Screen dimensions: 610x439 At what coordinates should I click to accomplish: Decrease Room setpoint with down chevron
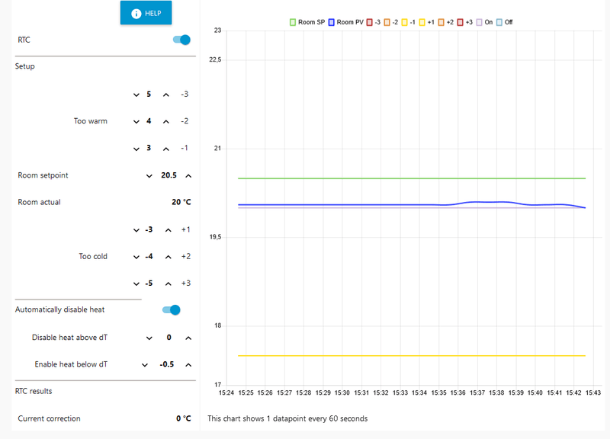click(149, 175)
